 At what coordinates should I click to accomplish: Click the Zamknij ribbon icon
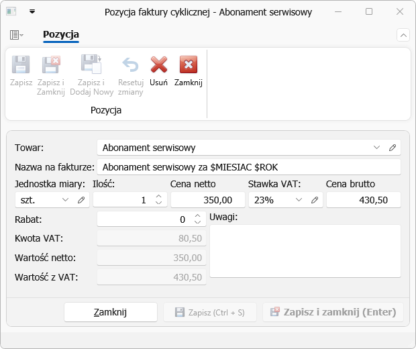[x=189, y=64]
